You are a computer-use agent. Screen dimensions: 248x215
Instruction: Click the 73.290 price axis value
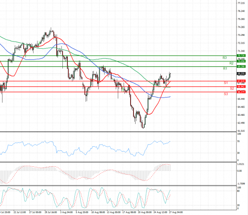click(x=241, y=35)
